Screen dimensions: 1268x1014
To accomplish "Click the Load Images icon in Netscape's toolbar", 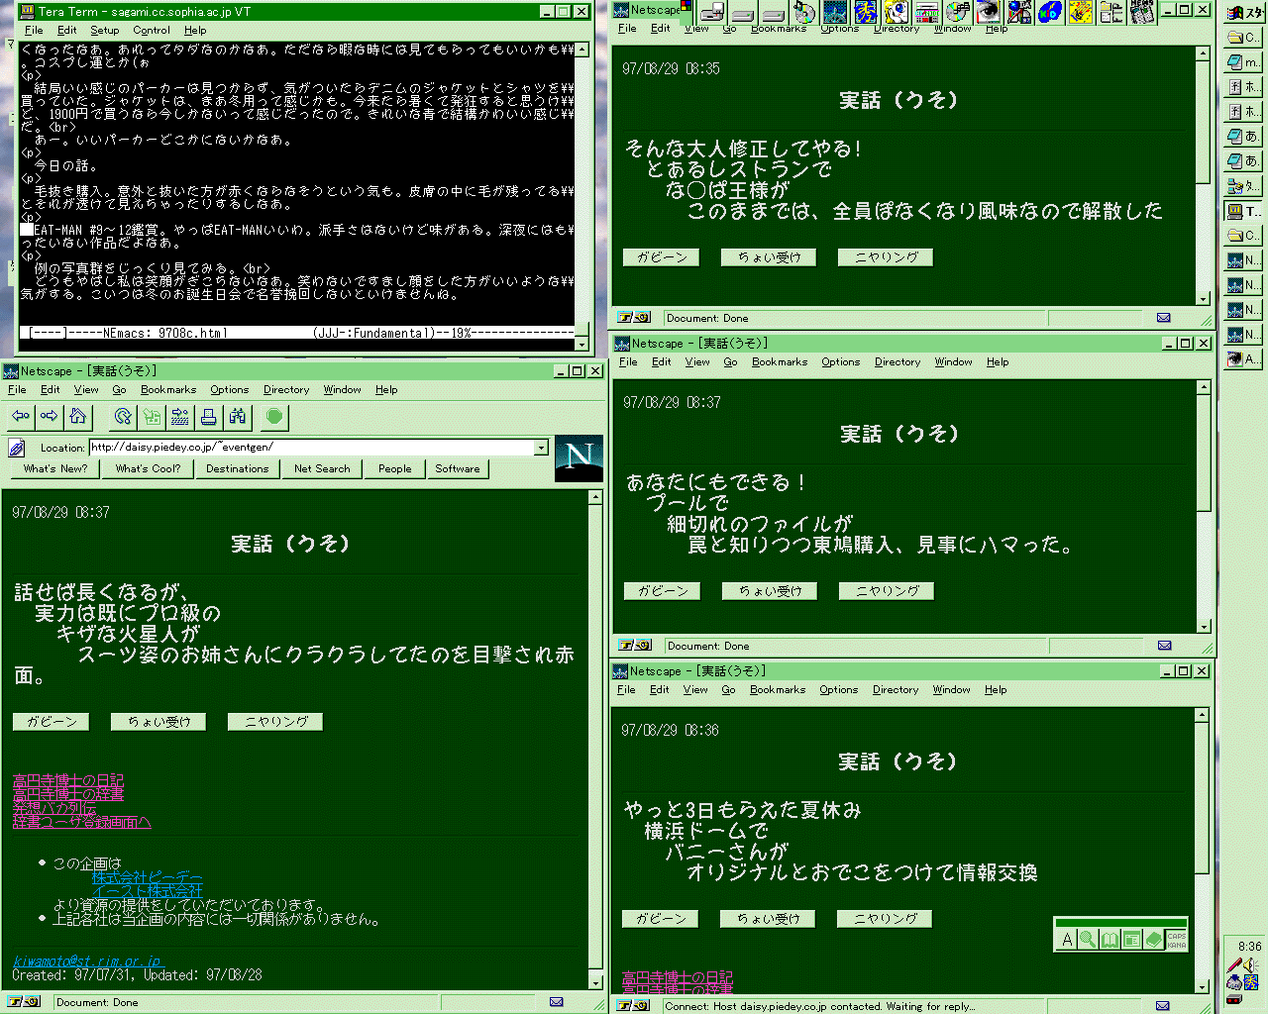I will click(152, 417).
